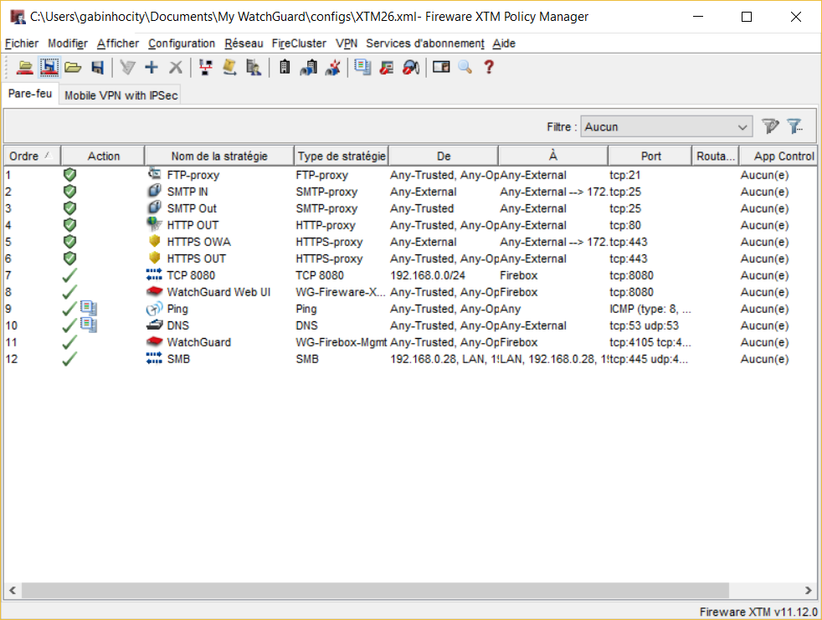Open blocked sites toolbar icon
822x620 pixels.
[387, 67]
